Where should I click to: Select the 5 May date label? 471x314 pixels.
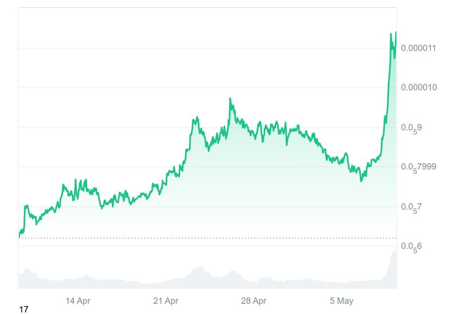click(341, 301)
